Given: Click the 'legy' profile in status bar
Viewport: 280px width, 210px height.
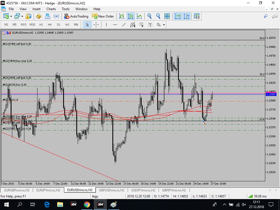Looking at the screenshot, I should click(x=95, y=196).
